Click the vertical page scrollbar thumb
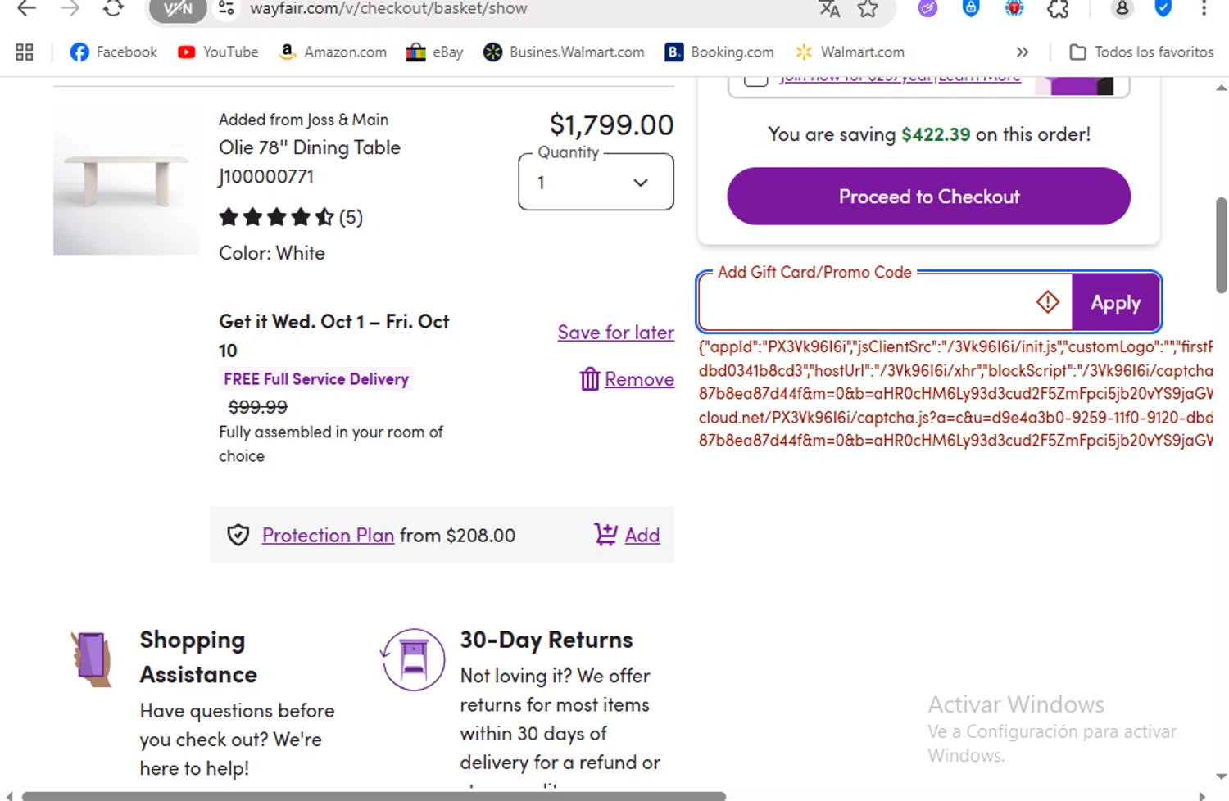 click(1221, 245)
